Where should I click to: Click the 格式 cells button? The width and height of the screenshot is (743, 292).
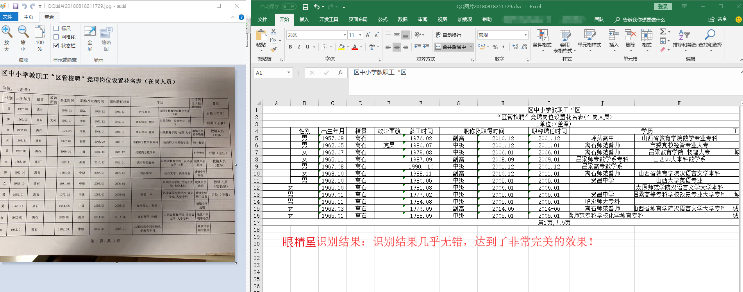click(x=647, y=41)
